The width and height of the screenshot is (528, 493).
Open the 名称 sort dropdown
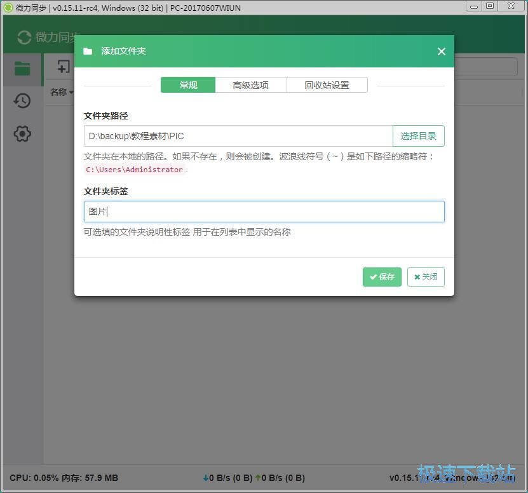(61, 92)
